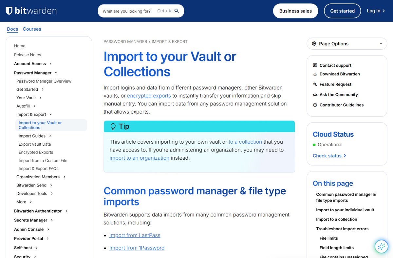This screenshot has height=258, width=393.
Task: Open the AI sparkle assistant button
Action: (381, 246)
